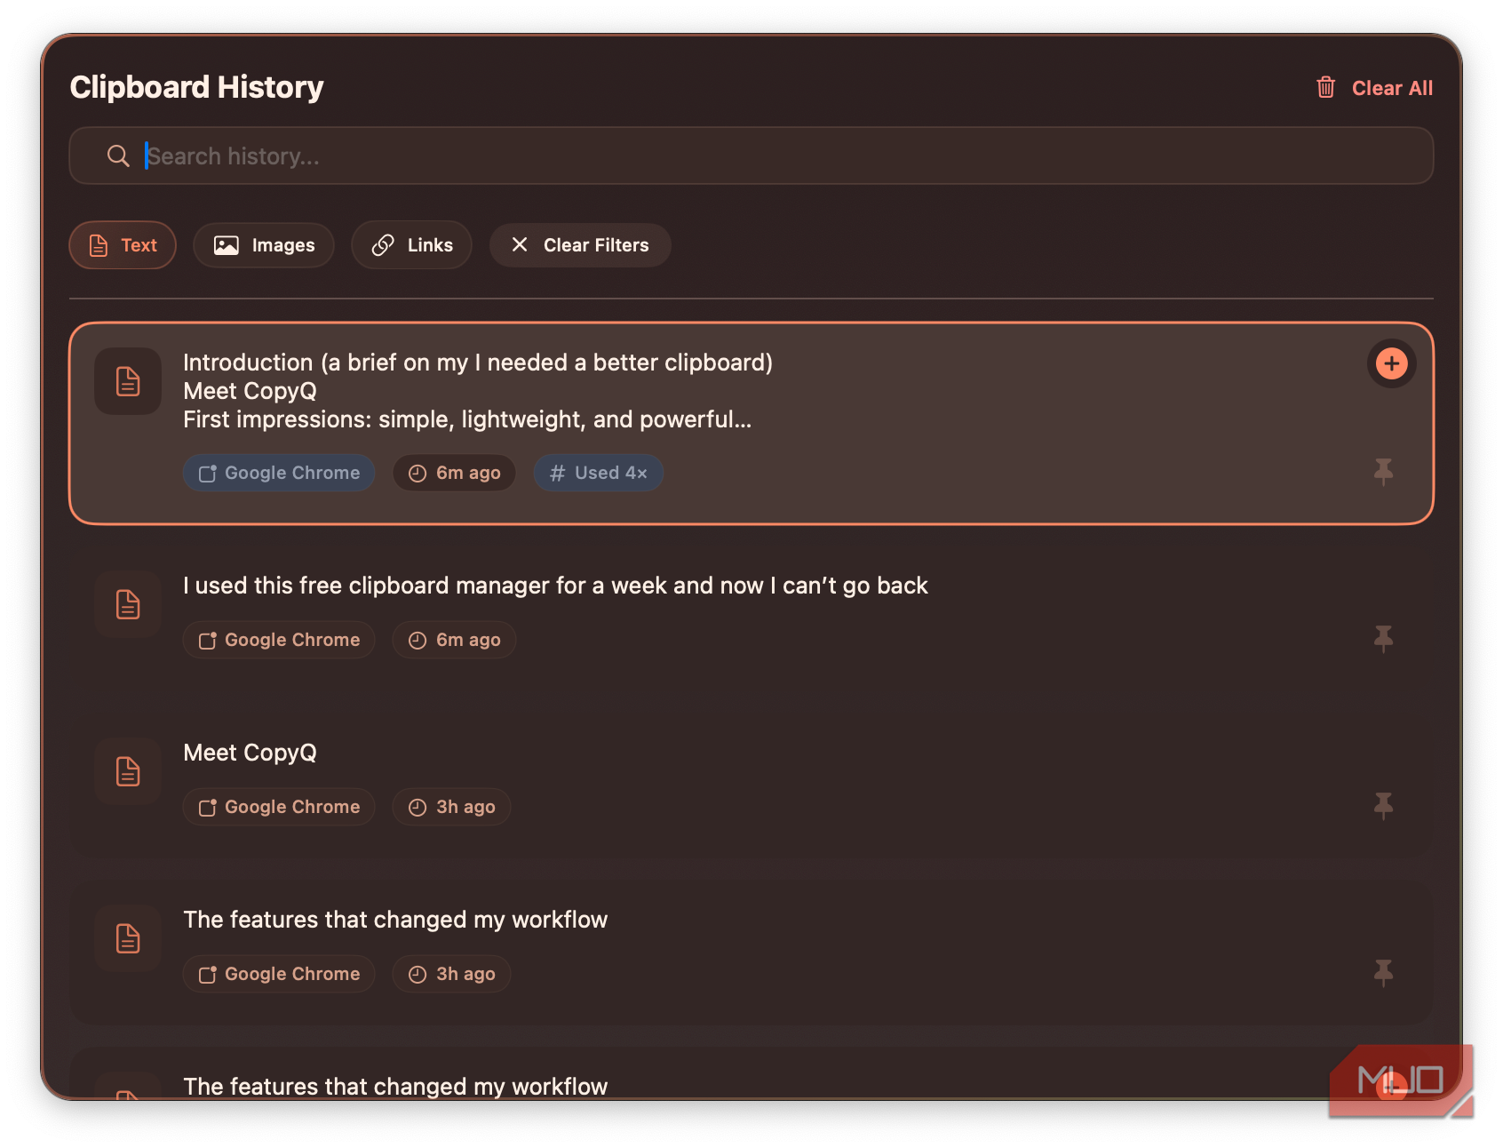
Task: Click the 'Used 4×' badge
Action: click(x=598, y=473)
